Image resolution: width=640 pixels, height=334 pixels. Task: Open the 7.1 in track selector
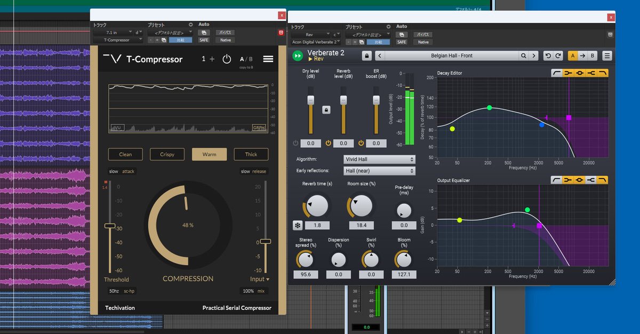coord(113,33)
